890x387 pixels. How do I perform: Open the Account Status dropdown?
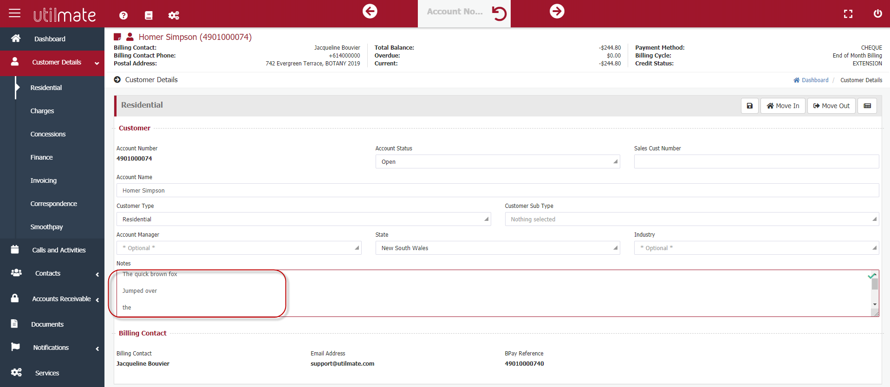click(x=497, y=161)
